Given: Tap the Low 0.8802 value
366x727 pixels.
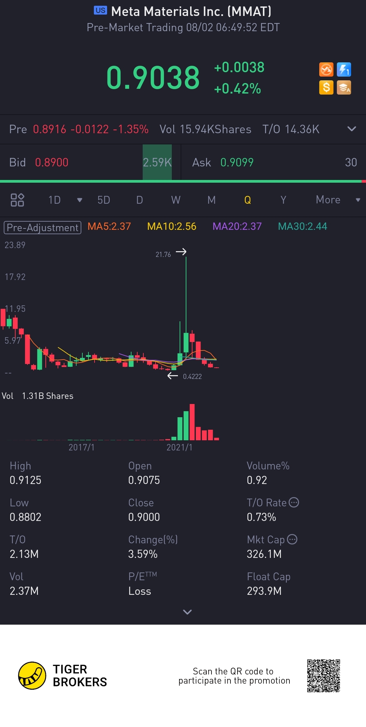Looking at the screenshot, I should [25, 517].
